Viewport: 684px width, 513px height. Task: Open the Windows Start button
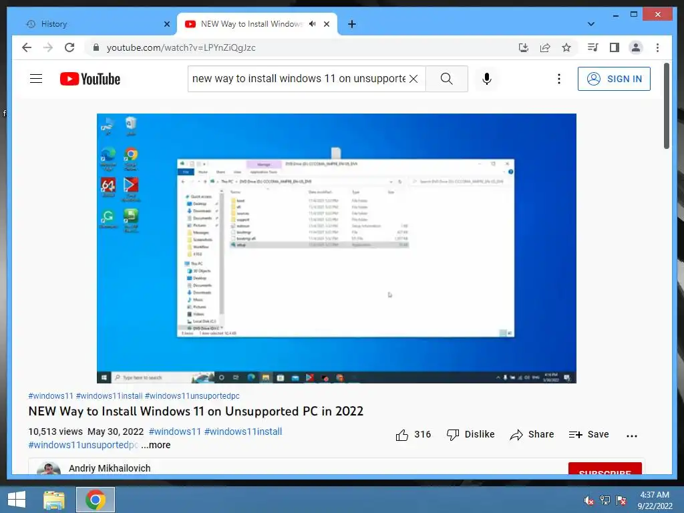pos(17,500)
